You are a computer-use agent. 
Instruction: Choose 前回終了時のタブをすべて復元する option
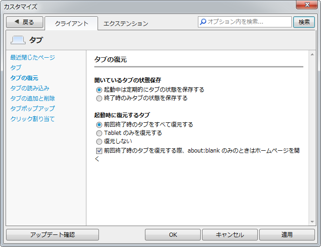click(99, 125)
